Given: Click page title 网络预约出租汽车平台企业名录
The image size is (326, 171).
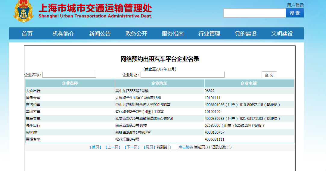Looking at the screenshot, I should [x=160, y=59].
